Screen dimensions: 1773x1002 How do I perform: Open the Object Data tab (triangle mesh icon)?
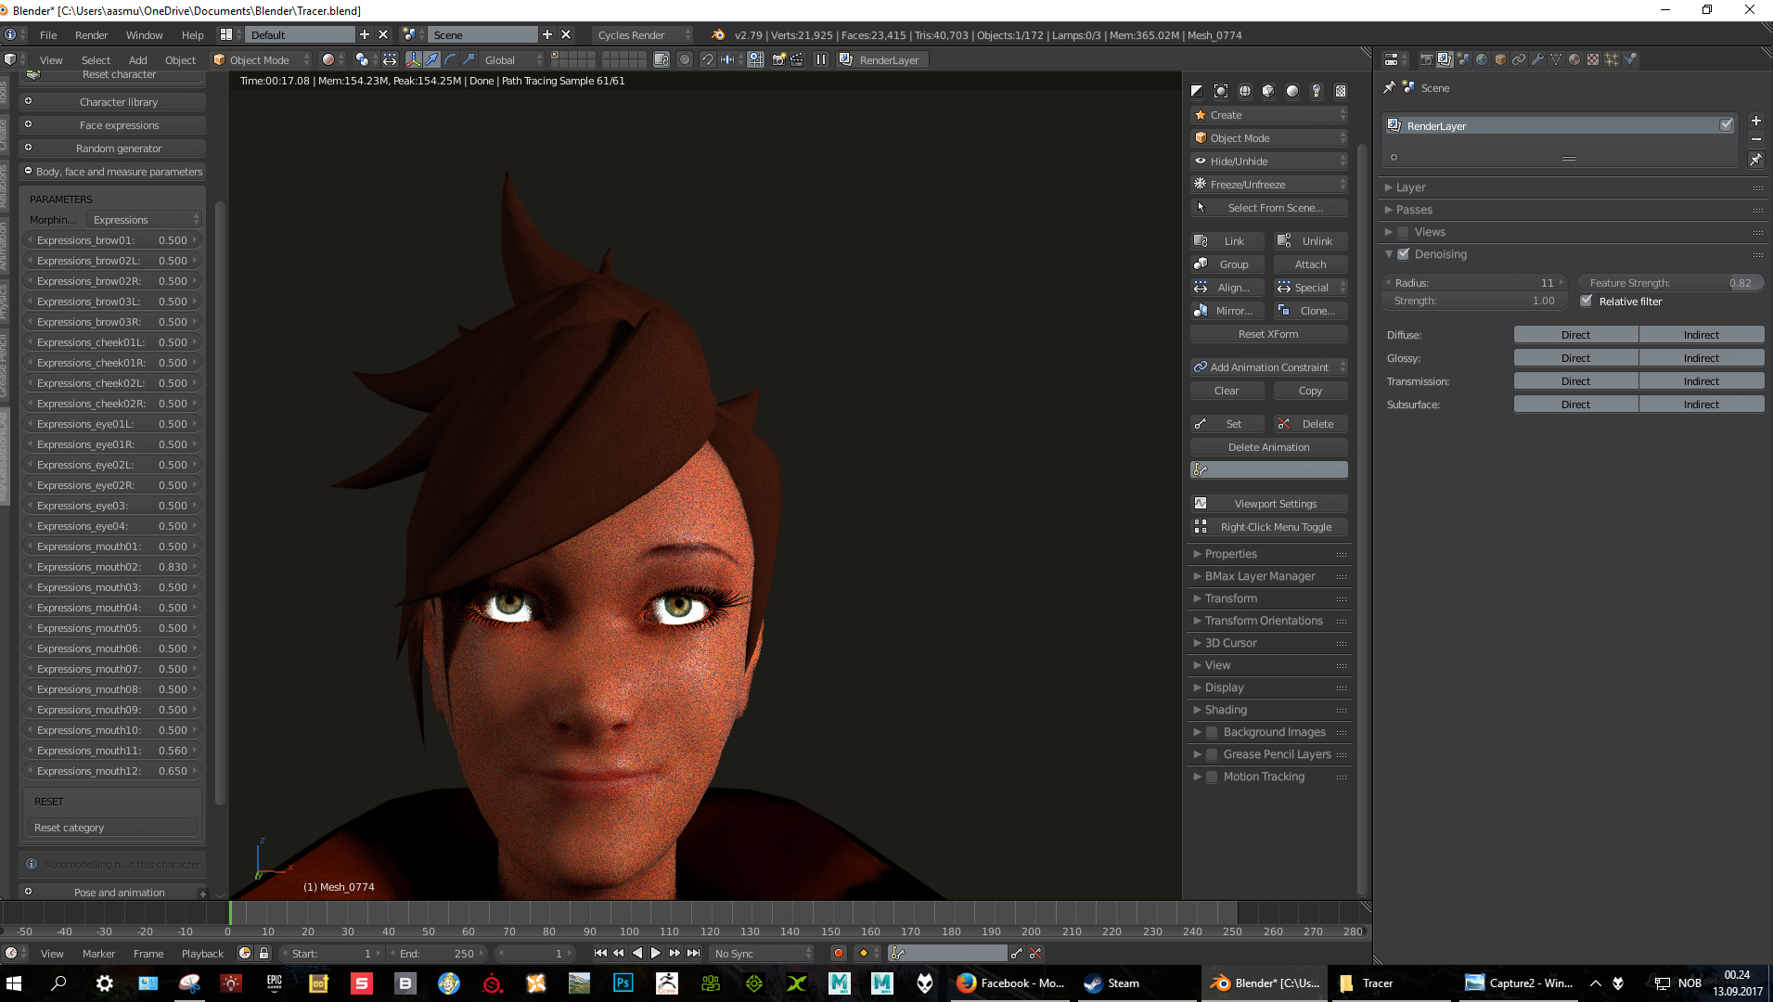tap(1556, 59)
